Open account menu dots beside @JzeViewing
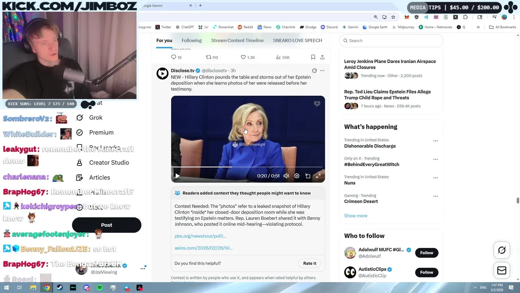 click(143, 268)
